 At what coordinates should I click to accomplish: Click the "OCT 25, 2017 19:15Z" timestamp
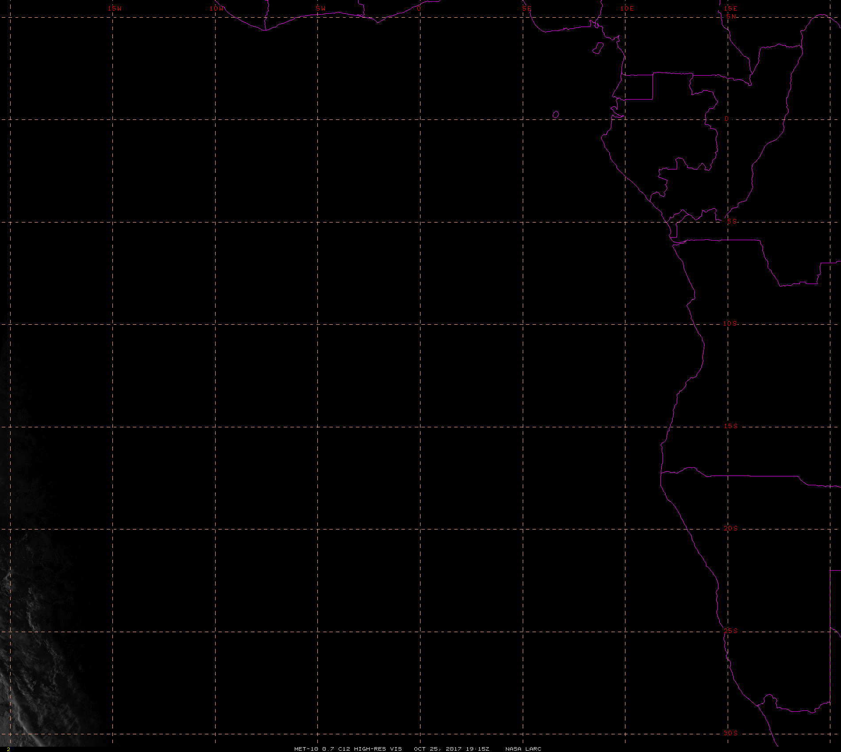coord(452,748)
